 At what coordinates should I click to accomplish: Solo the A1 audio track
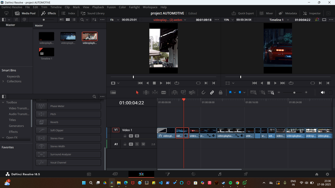tap(137, 144)
